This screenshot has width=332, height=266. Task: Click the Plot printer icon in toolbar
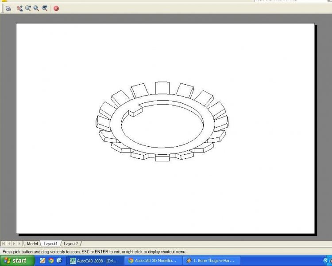pyautogui.click(x=8, y=8)
